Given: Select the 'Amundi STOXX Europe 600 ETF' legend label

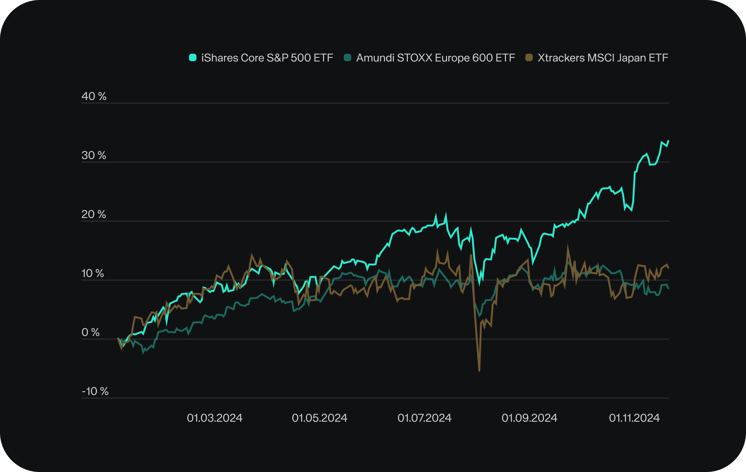Looking at the screenshot, I should click(x=435, y=58).
